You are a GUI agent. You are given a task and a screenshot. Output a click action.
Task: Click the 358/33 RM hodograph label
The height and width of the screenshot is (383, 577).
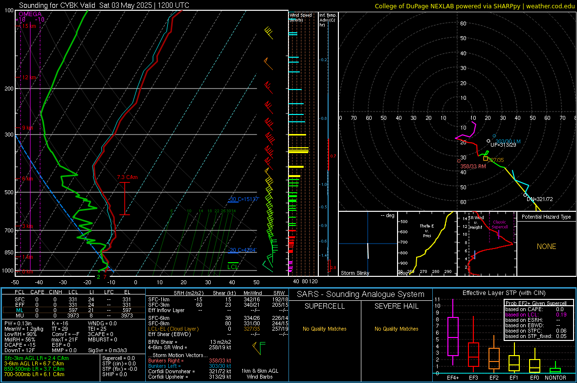pyautogui.click(x=473, y=166)
